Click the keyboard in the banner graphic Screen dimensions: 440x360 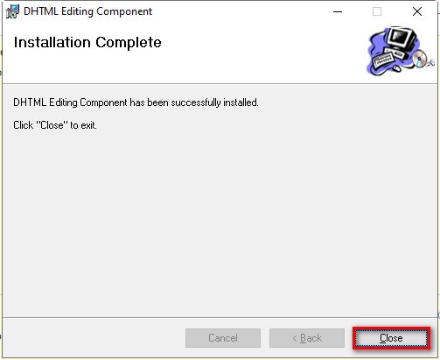pos(384,59)
